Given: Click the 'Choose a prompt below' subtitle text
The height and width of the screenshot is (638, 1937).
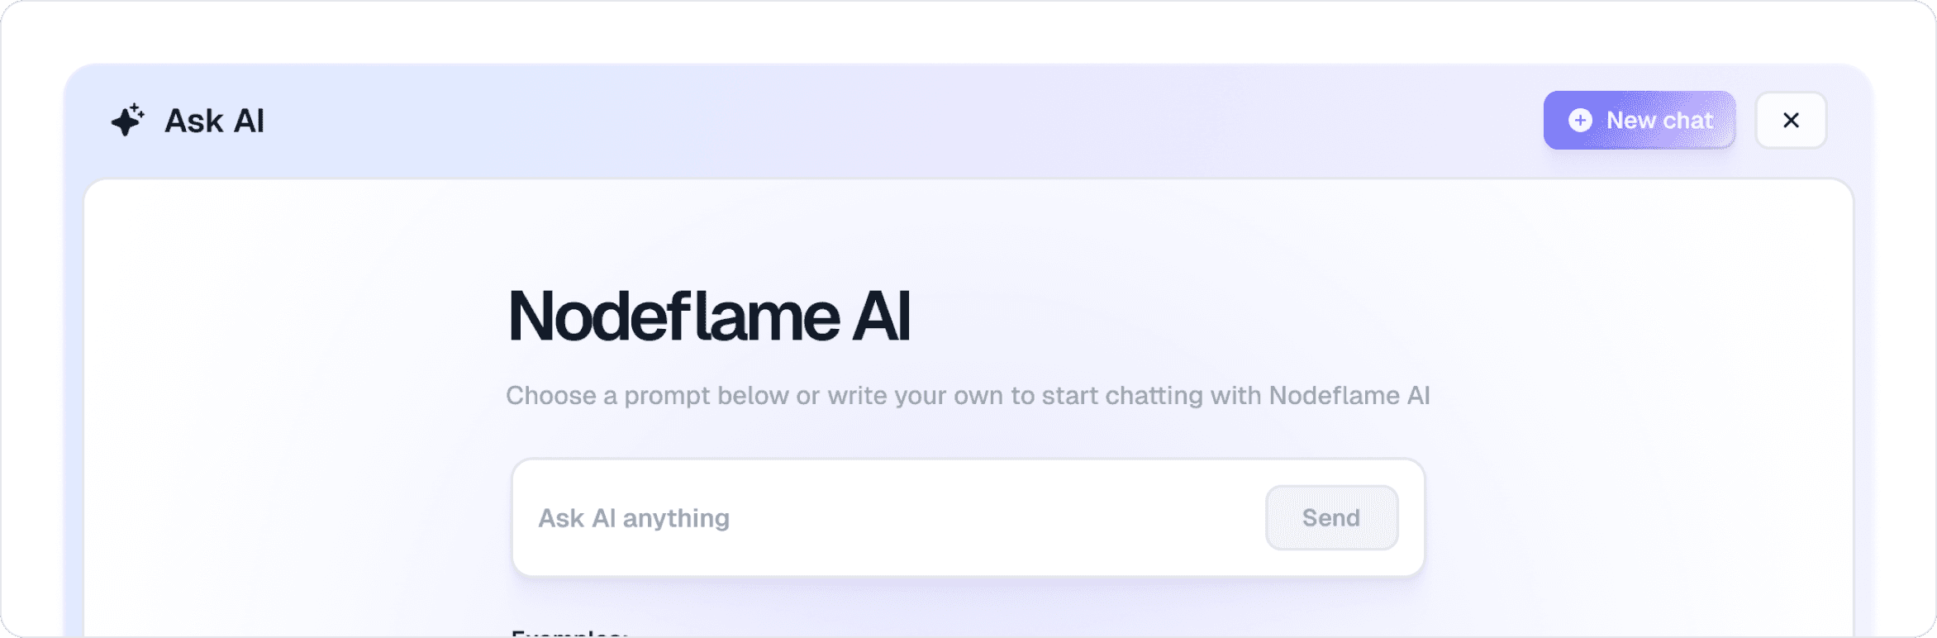Looking at the screenshot, I should pos(967,396).
